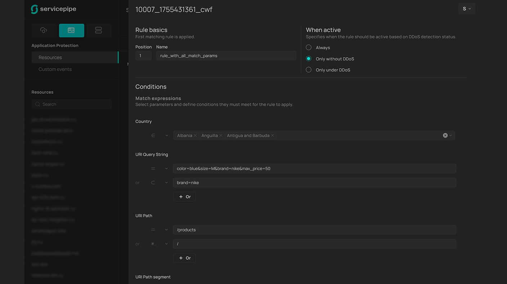Image resolution: width=507 pixels, height=284 pixels.
Task: Clear all selected countries
Action: [x=445, y=136]
